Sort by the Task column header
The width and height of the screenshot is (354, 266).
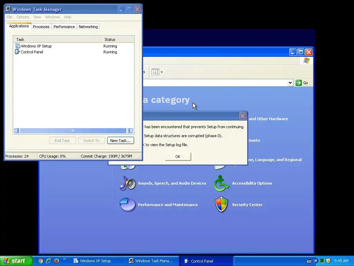click(57, 39)
